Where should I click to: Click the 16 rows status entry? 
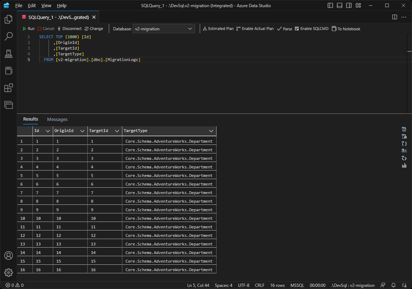point(278,285)
